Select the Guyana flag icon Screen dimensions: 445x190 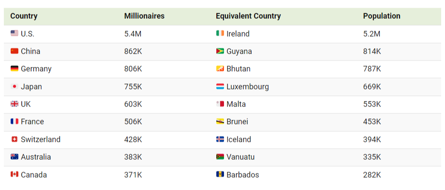(220, 51)
